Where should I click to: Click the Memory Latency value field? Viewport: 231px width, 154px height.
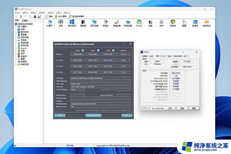[123, 54]
